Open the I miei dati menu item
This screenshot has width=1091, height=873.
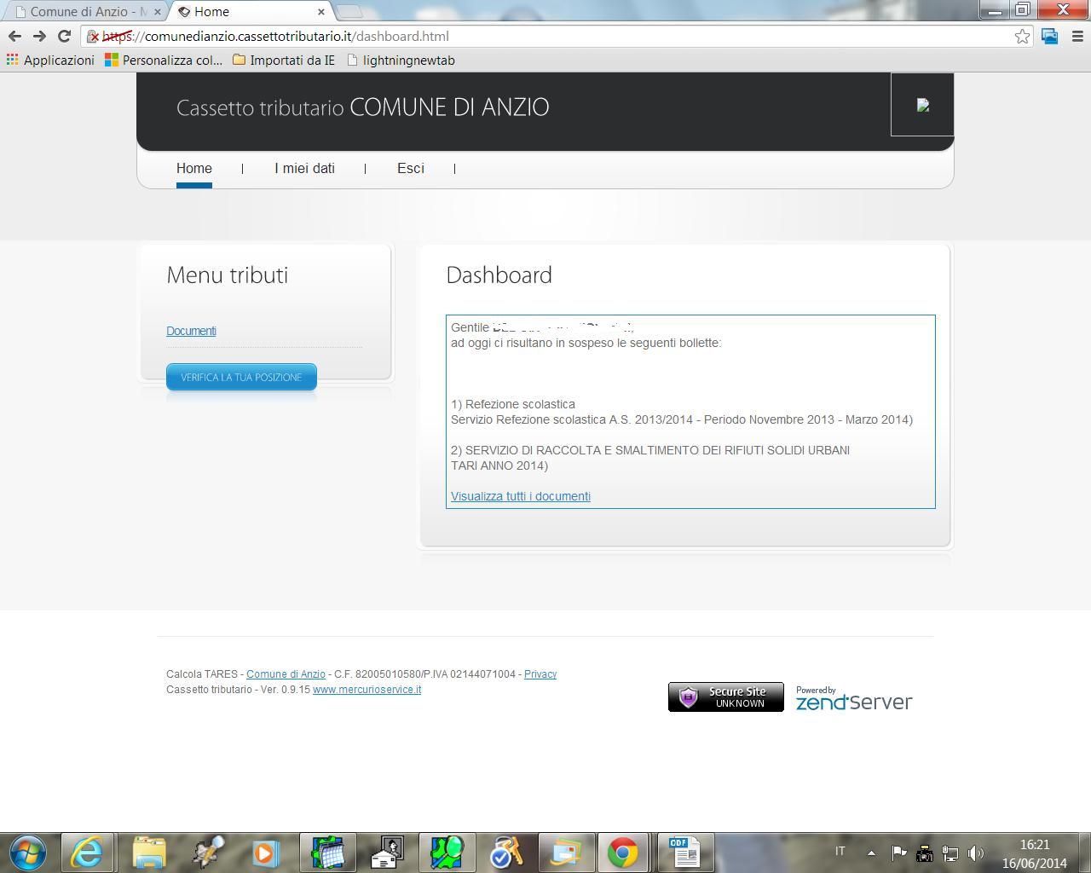[304, 169]
